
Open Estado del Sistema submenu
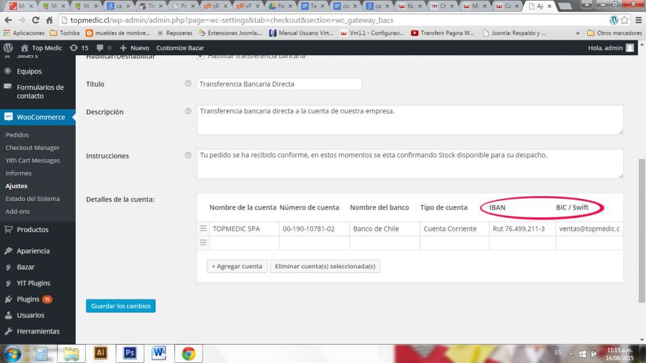pos(32,199)
